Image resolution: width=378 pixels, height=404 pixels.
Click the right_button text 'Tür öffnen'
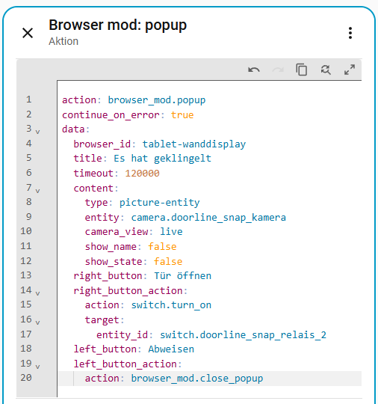click(182, 275)
